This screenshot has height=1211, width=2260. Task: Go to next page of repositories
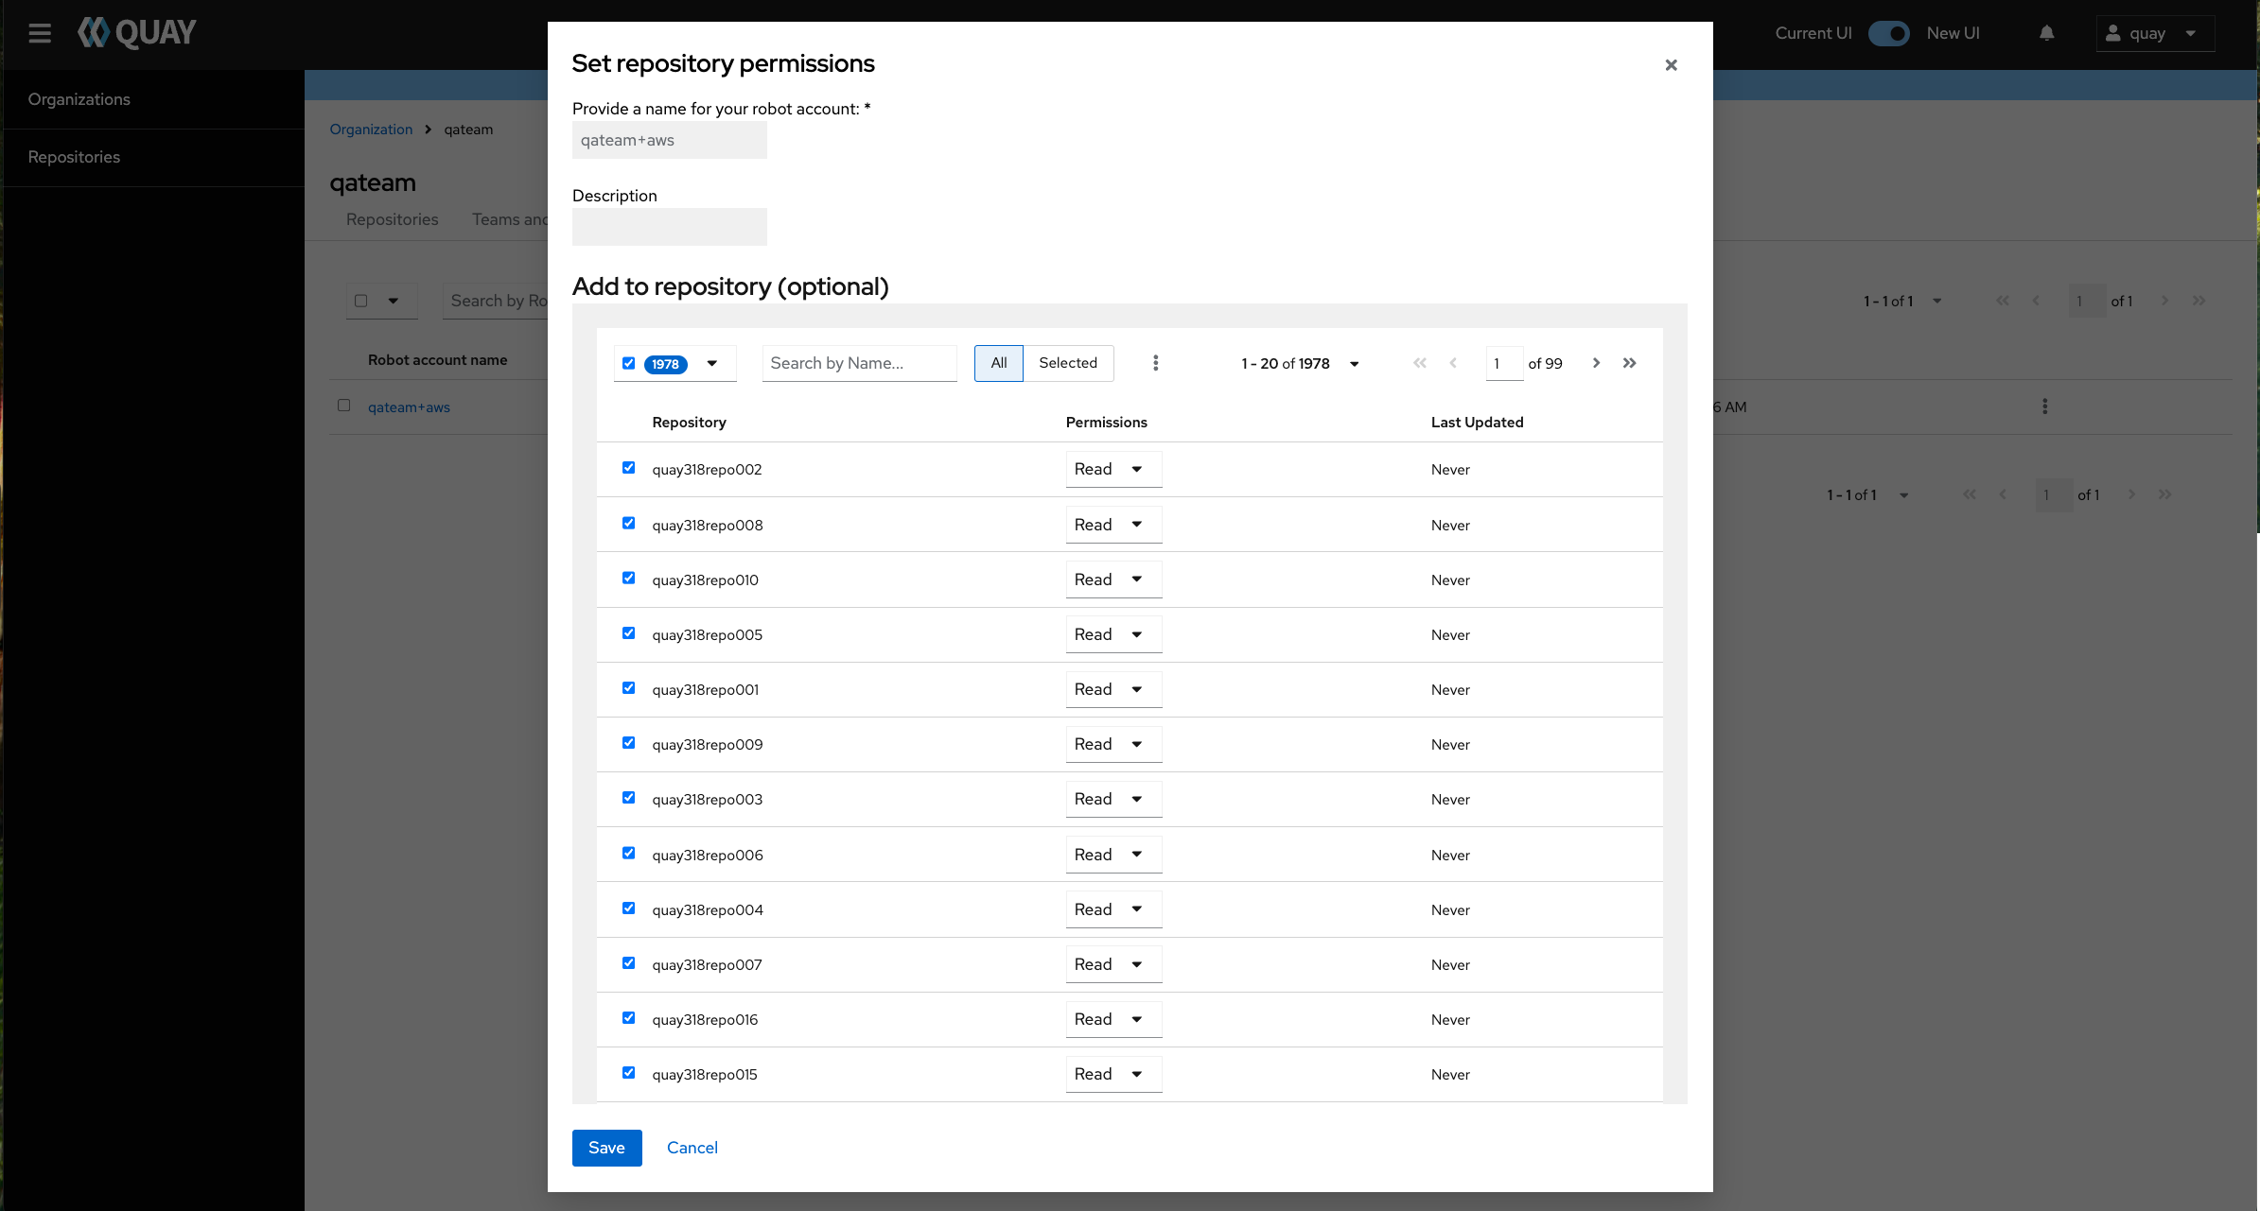pos(1596,363)
